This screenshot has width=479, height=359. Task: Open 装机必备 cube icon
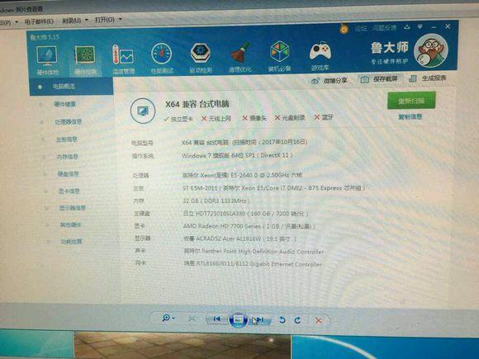[x=279, y=56]
